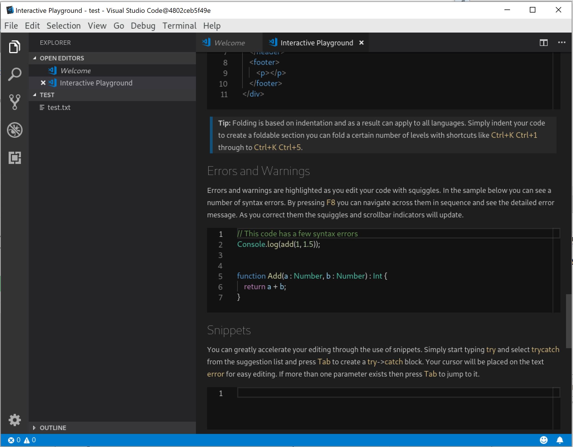Click the smiley feedback icon
Screen dimensions: 573x447
543,440
